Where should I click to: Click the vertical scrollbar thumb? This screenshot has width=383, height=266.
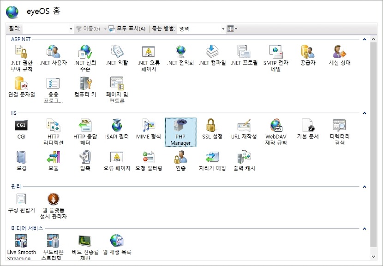pyautogui.click(x=373, y=144)
